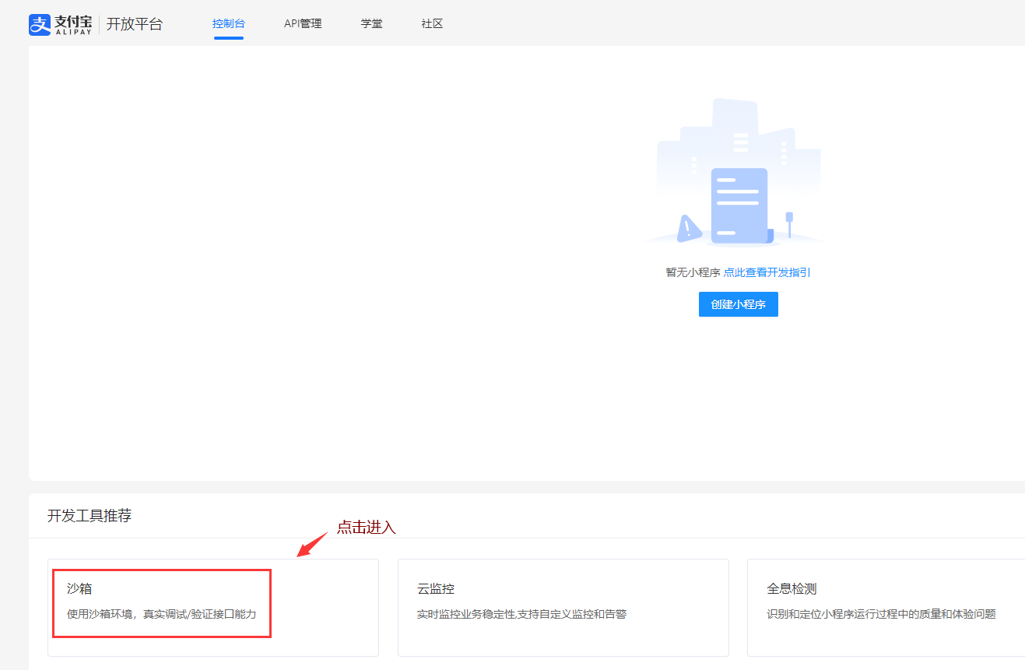
Task: Click the 实时监控业务稳定性 description text
Action: [521, 614]
